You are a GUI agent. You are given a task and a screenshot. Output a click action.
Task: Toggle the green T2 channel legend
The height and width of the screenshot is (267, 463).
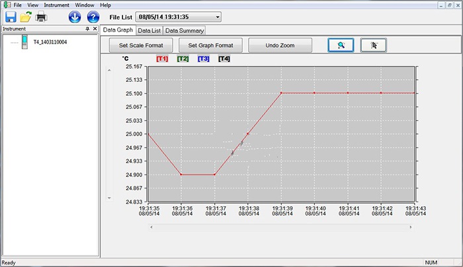[183, 59]
